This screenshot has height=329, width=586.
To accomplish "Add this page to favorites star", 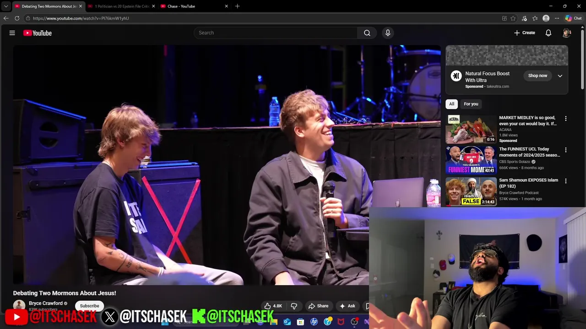I will point(513,18).
